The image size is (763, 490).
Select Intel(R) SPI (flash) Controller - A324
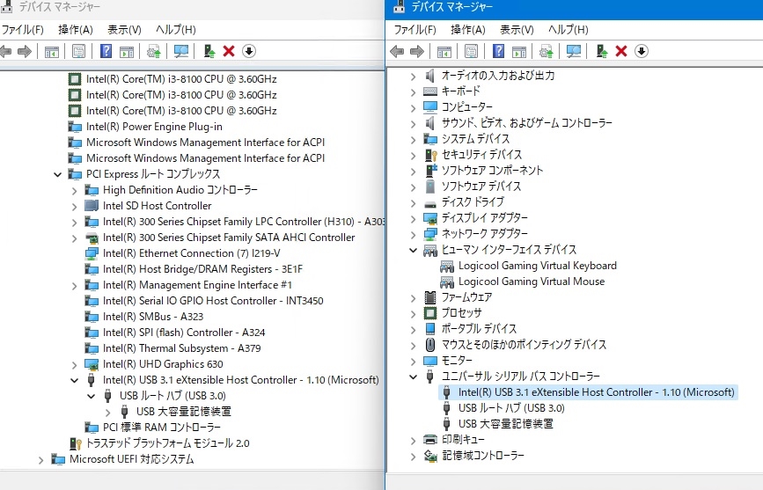(x=184, y=333)
